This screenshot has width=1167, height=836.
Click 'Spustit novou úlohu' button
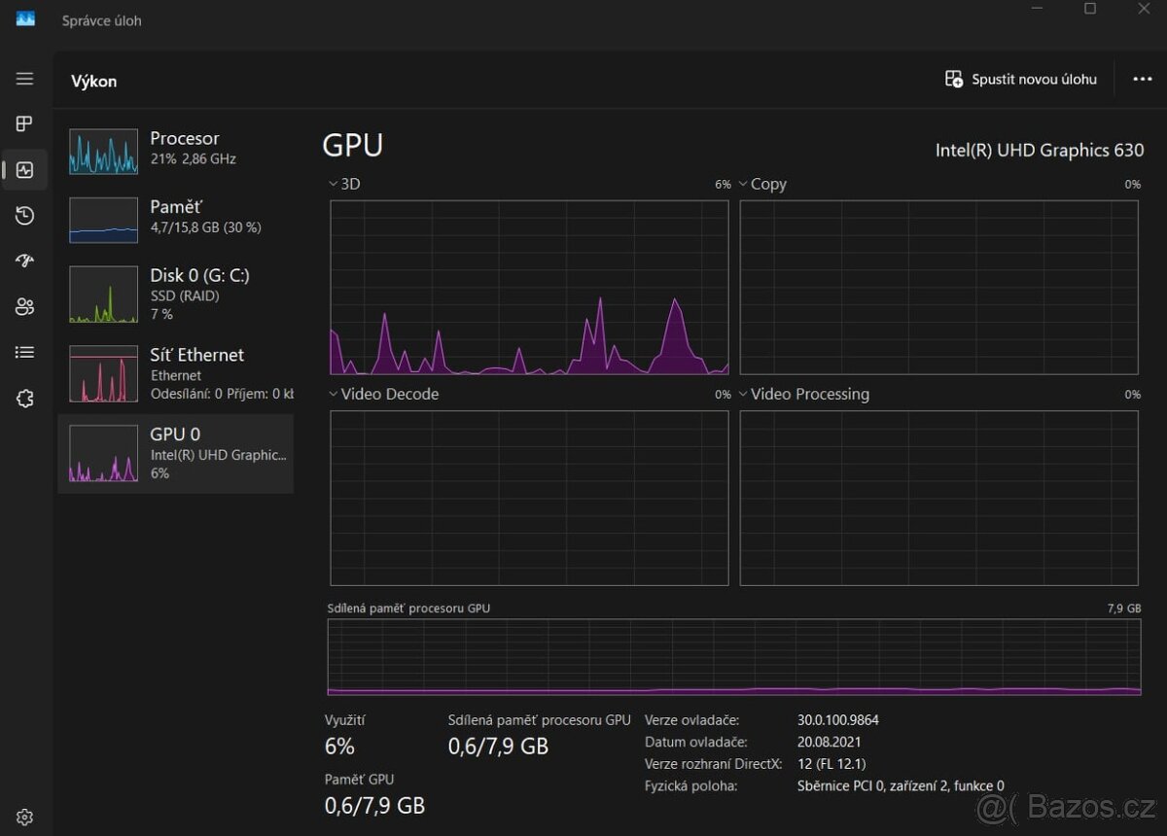point(1021,80)
